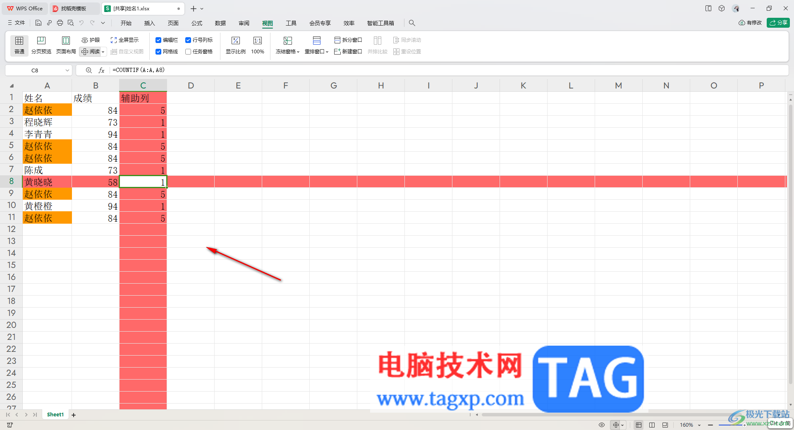The image size is (794, 430).
Task: Open the status bar 160% zoom dropdown
Action: click(x=699, y=425)
